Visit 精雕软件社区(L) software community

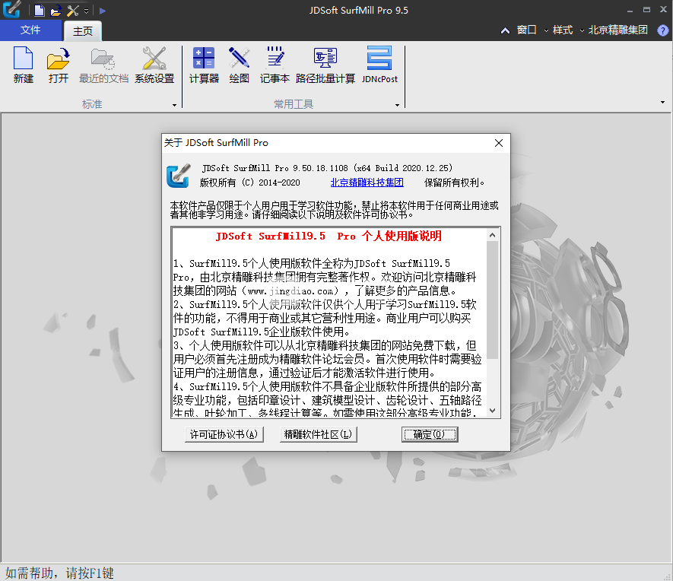point(318,435)
